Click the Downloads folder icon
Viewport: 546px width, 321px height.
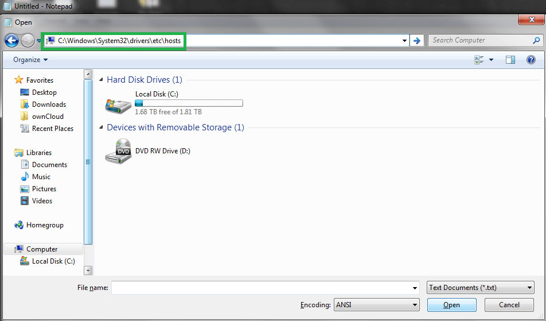coord(24,104)
